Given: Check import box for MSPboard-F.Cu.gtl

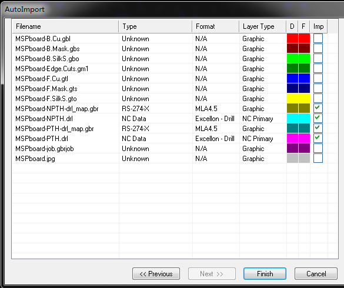Looking at the screenshot, I should click(x=318, y=78).
